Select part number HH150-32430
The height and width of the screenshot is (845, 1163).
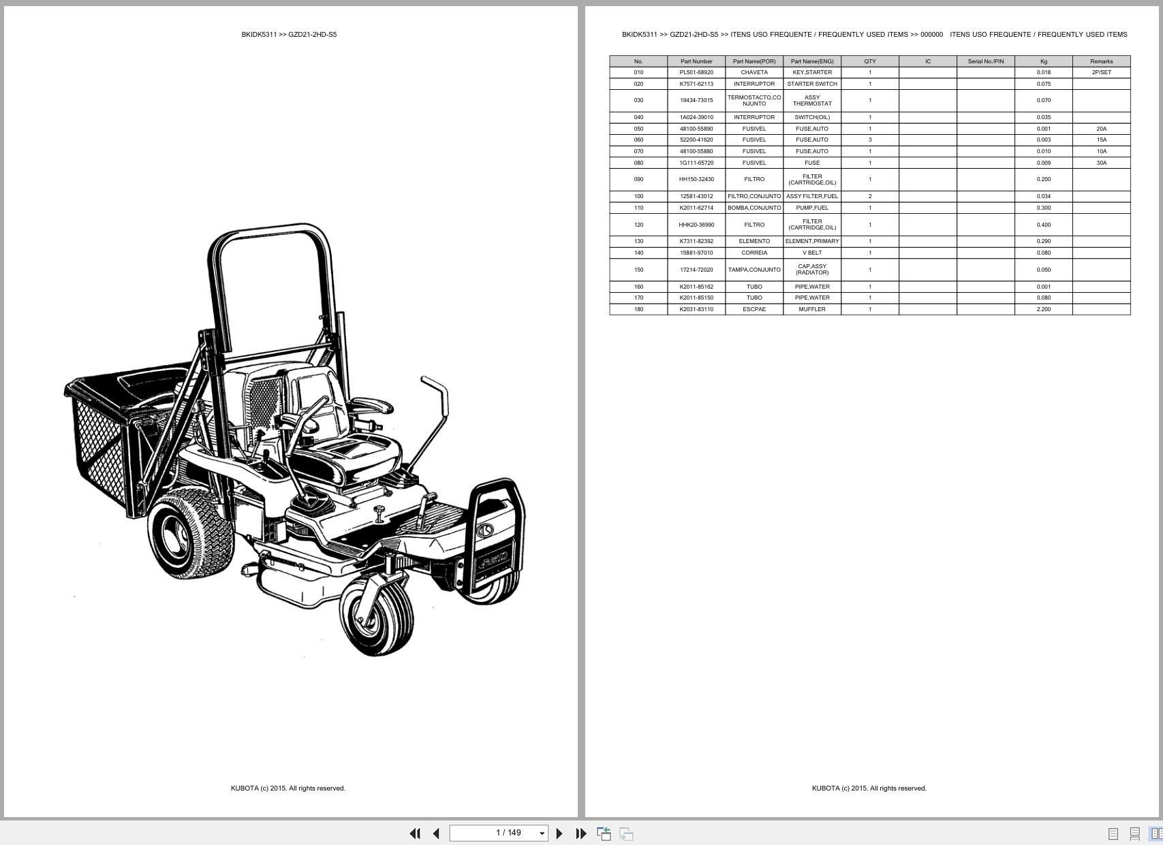(x=696, y=179)
